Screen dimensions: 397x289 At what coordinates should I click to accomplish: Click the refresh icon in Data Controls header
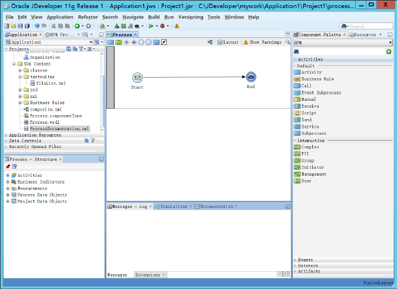[x=86, y=140]
